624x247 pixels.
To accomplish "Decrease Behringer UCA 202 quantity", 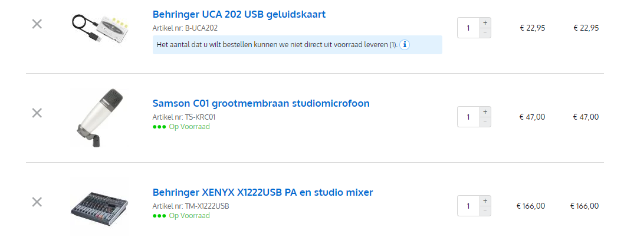I will click(x=485, y=33).
